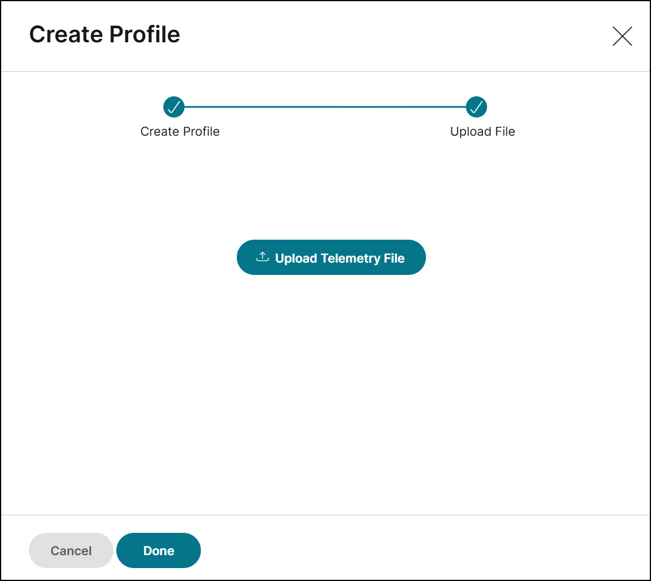This screenshot has width=651, height=581.
Task: Choose the gray Cancel button in footer
Action: click(x=71, y=550)
